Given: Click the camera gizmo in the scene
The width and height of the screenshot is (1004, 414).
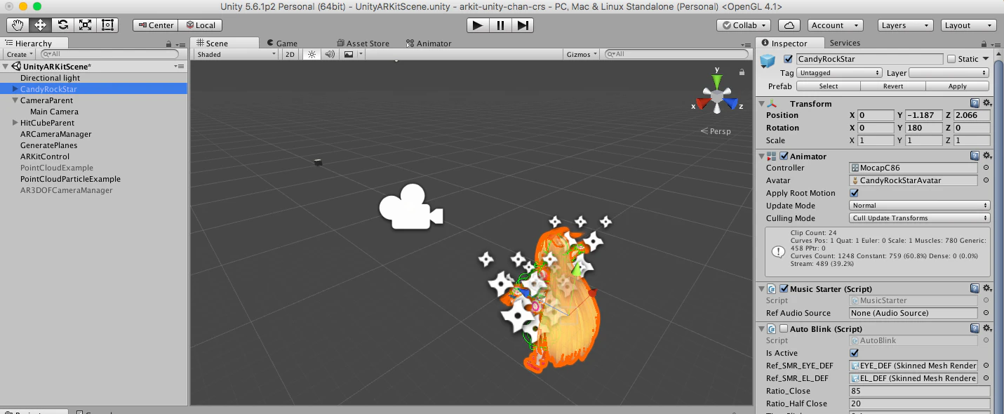Looking at the screenshot, I should tap(411, 206).
